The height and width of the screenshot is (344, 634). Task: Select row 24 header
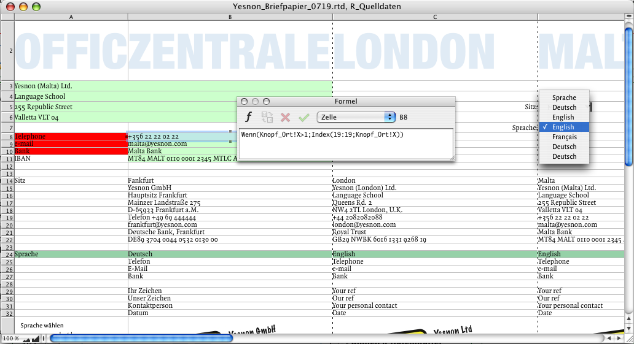point(7,254)
